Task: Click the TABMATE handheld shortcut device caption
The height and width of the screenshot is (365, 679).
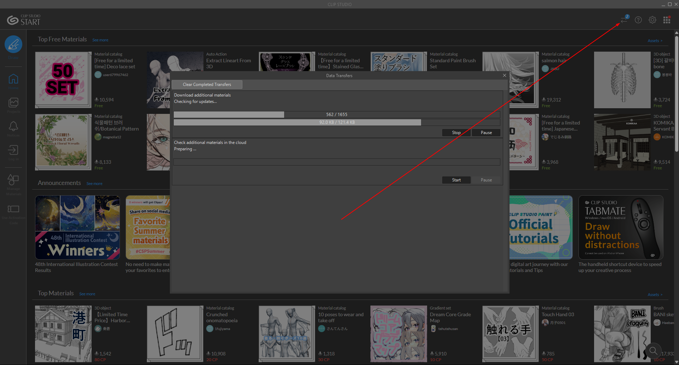Action: pos(620,267)
